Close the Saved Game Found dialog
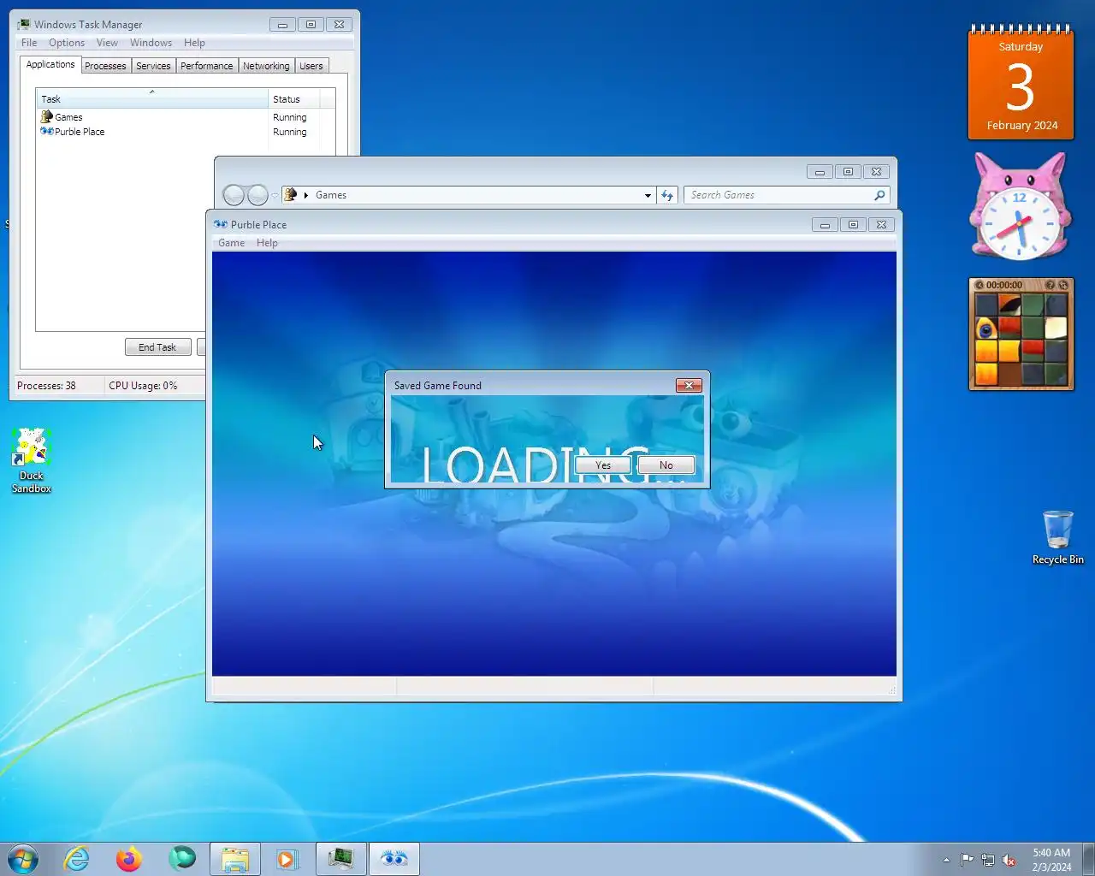 (x=689, y=386)
